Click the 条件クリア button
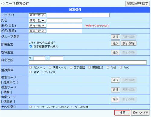Screen dimensions: 151x117 140,113
